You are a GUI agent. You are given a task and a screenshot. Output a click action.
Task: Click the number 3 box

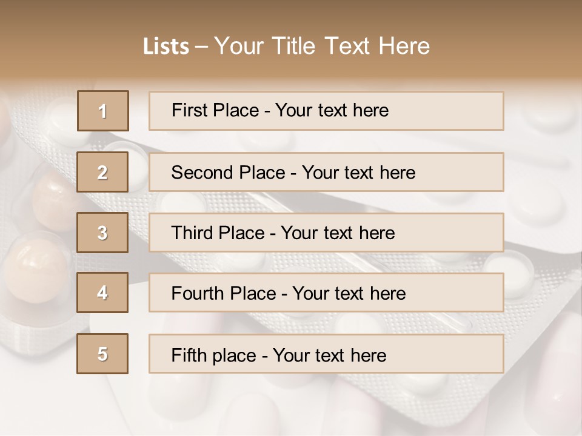[103, 233]
